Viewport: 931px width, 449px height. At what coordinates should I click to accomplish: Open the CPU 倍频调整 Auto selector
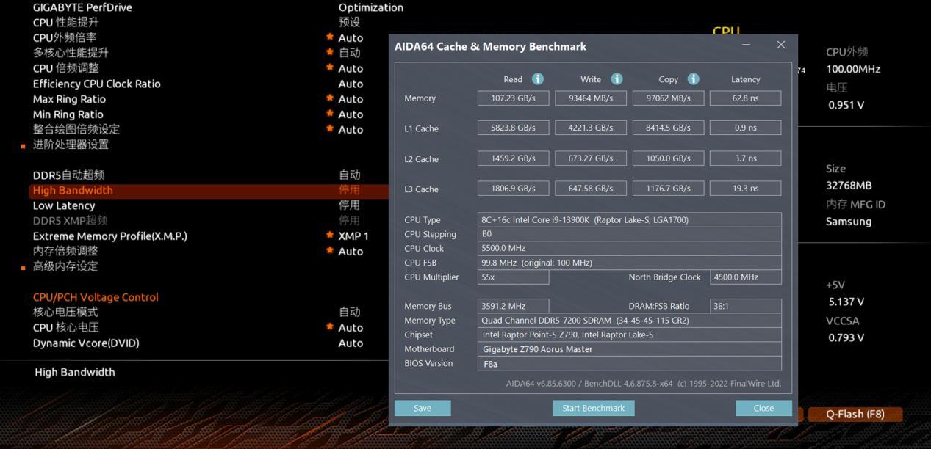[x=351, y=68]
